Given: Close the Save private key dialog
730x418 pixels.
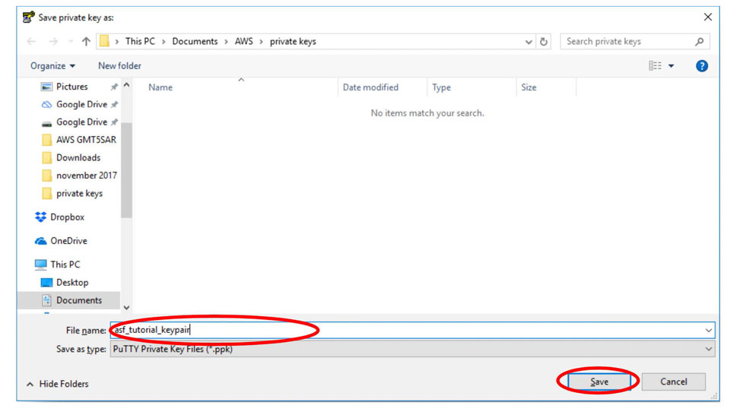Looking at the screenshot, I should click(x=708, y=17).
